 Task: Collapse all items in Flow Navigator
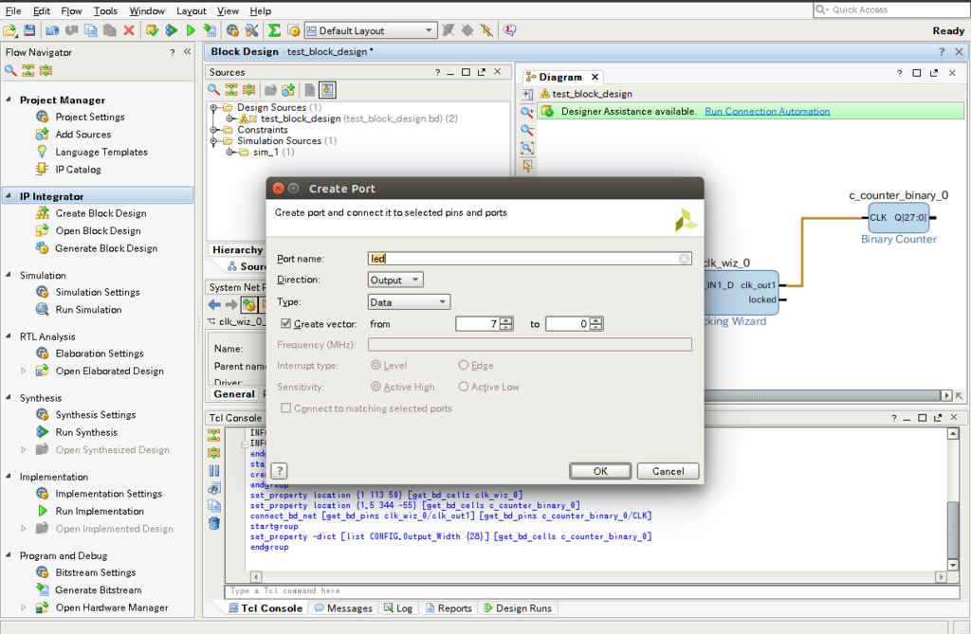(x=27, y=70)
